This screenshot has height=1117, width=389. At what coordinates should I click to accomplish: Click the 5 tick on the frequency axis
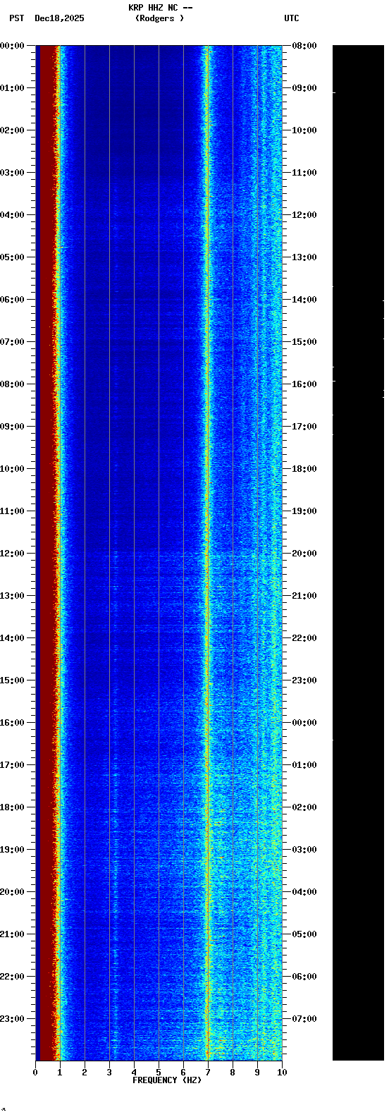tap(159, 1073)
